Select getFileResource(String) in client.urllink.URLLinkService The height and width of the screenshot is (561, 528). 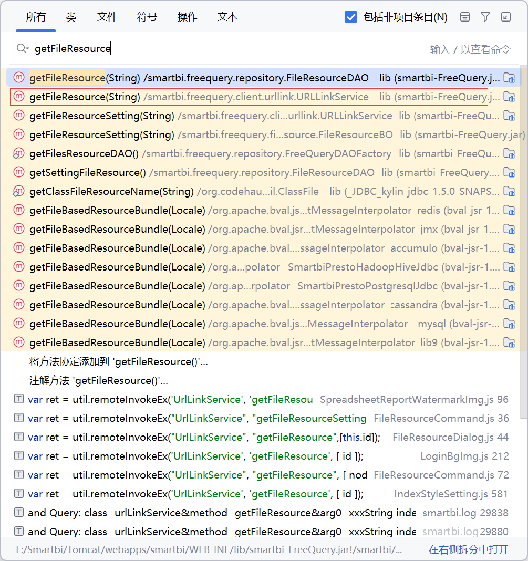click(263, 97)
